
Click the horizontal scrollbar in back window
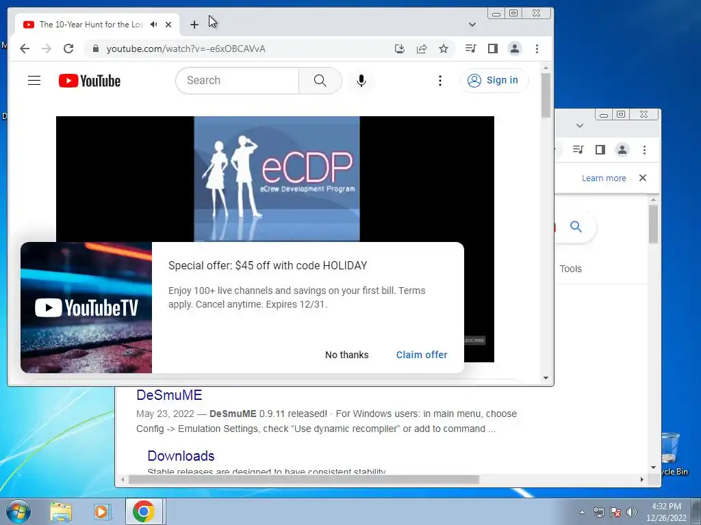(304, 479)
